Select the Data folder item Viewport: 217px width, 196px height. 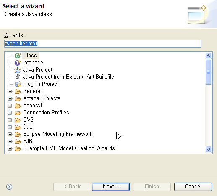tap(28, 127)
